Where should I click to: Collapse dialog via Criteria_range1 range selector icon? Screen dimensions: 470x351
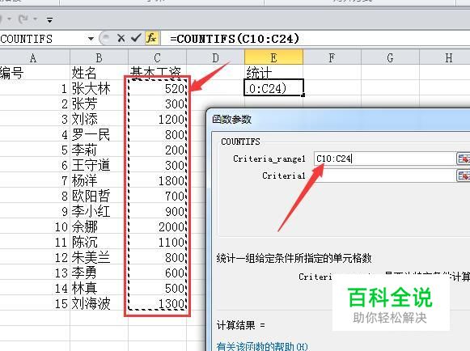pos(463,159)
